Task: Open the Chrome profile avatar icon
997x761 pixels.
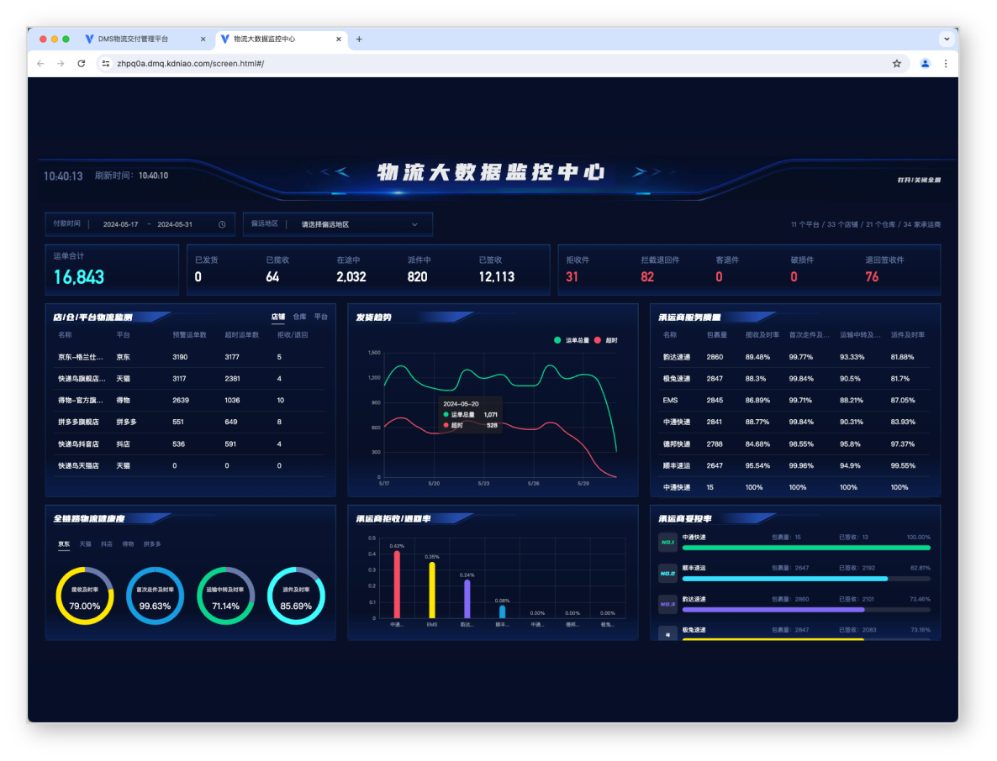Action: (926, 63)
